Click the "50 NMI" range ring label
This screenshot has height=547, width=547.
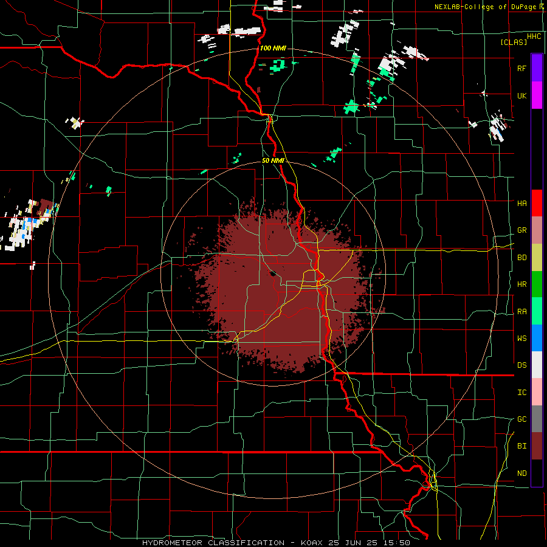coord(273,161)
